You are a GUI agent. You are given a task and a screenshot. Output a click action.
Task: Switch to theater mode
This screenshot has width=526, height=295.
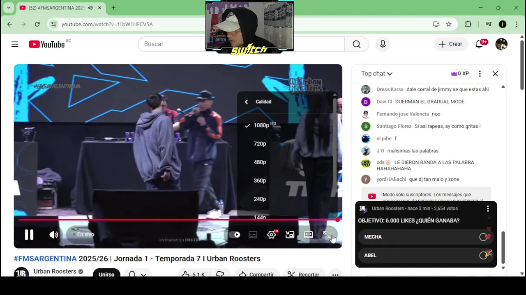click(309, 235)
